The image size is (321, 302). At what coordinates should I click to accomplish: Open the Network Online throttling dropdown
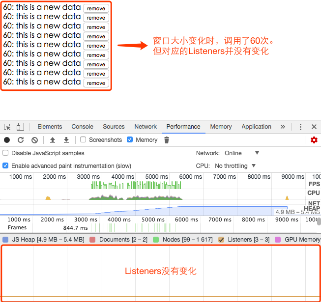(242, 153)
